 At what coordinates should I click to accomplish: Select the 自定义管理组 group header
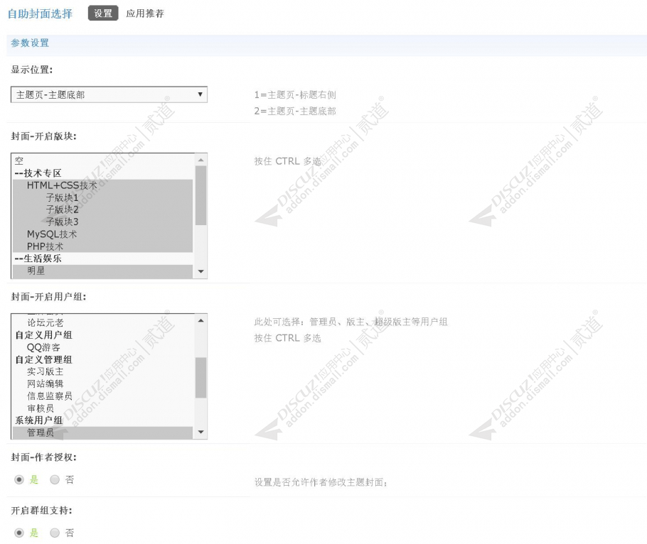(x=103, y=359)
